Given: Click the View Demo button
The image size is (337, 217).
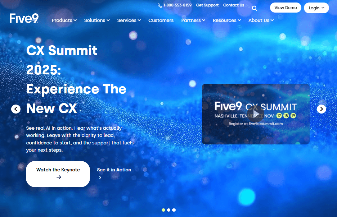Looking at the screenshot, I should 286,8.
